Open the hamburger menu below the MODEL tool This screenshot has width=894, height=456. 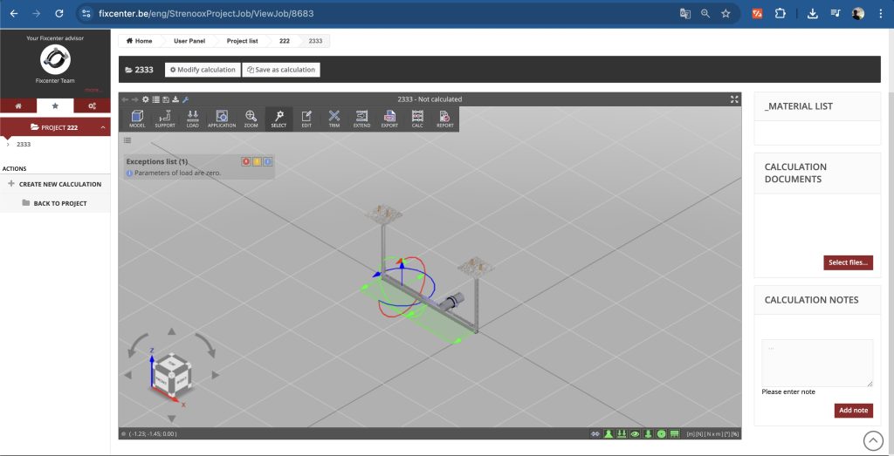pyautogui.click(x=127, y=140)
